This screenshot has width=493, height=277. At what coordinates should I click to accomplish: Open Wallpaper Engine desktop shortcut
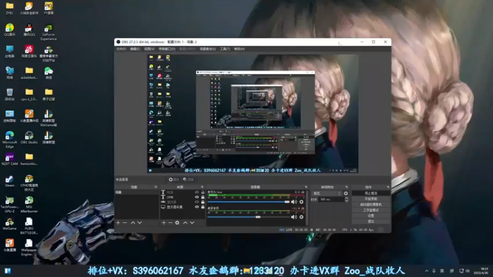click(29, 248)
